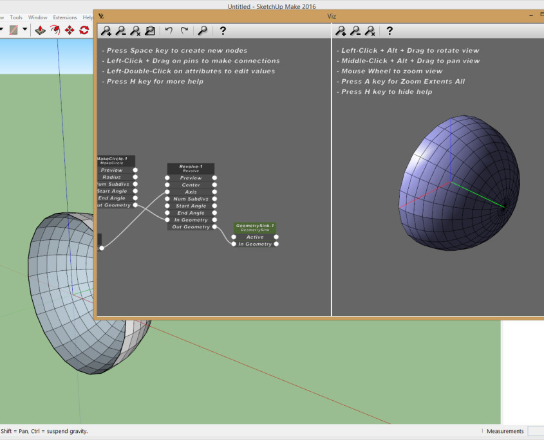Click zoom in icon in node editor toolbar

[x=106, y=30]
